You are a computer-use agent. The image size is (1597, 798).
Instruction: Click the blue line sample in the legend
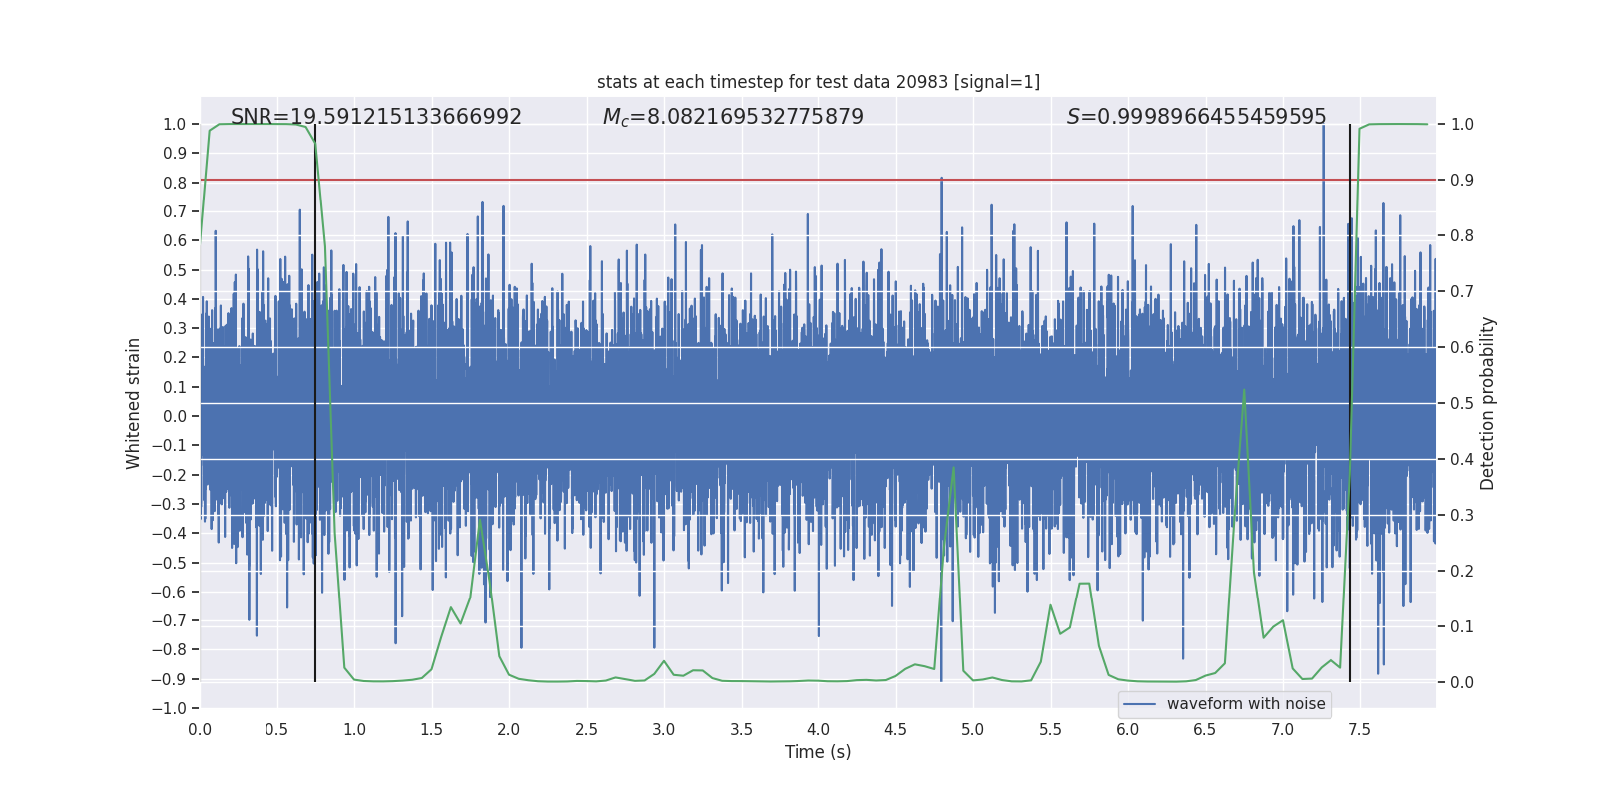[1140, 704]
